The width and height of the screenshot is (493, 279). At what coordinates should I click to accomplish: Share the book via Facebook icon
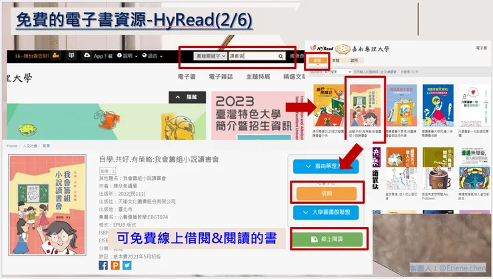[x=103, y=265]
